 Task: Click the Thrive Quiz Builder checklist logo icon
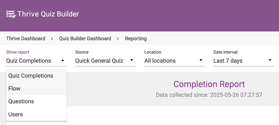11,14
